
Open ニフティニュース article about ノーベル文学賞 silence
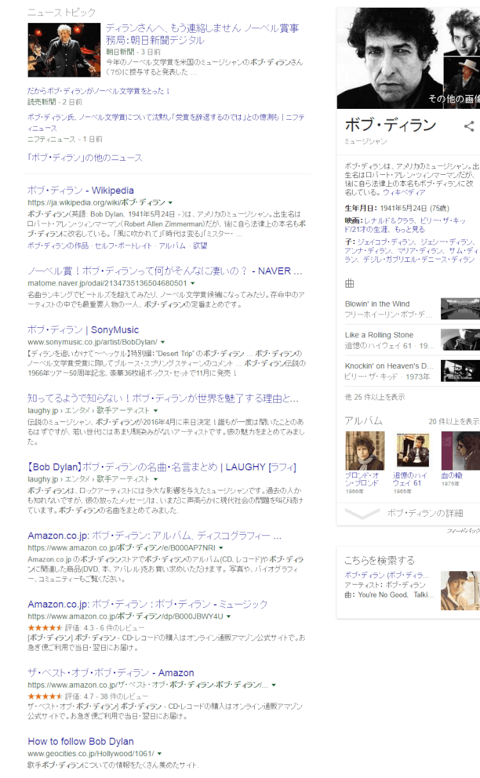(166, 122)
